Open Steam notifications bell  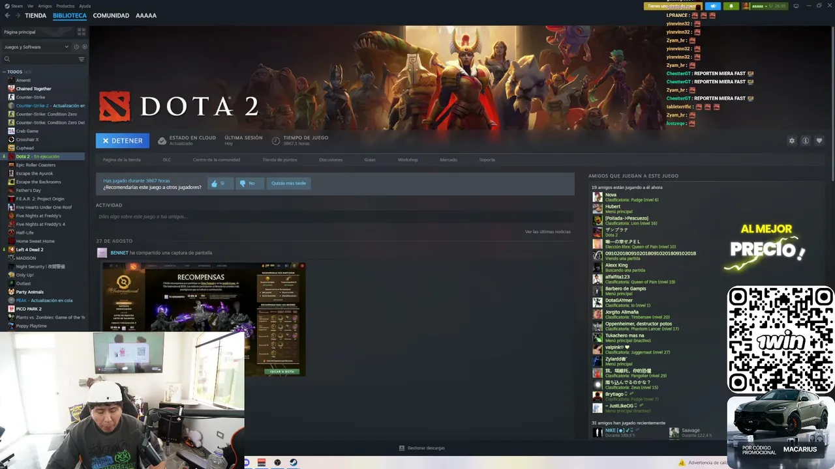coord(731,6)
